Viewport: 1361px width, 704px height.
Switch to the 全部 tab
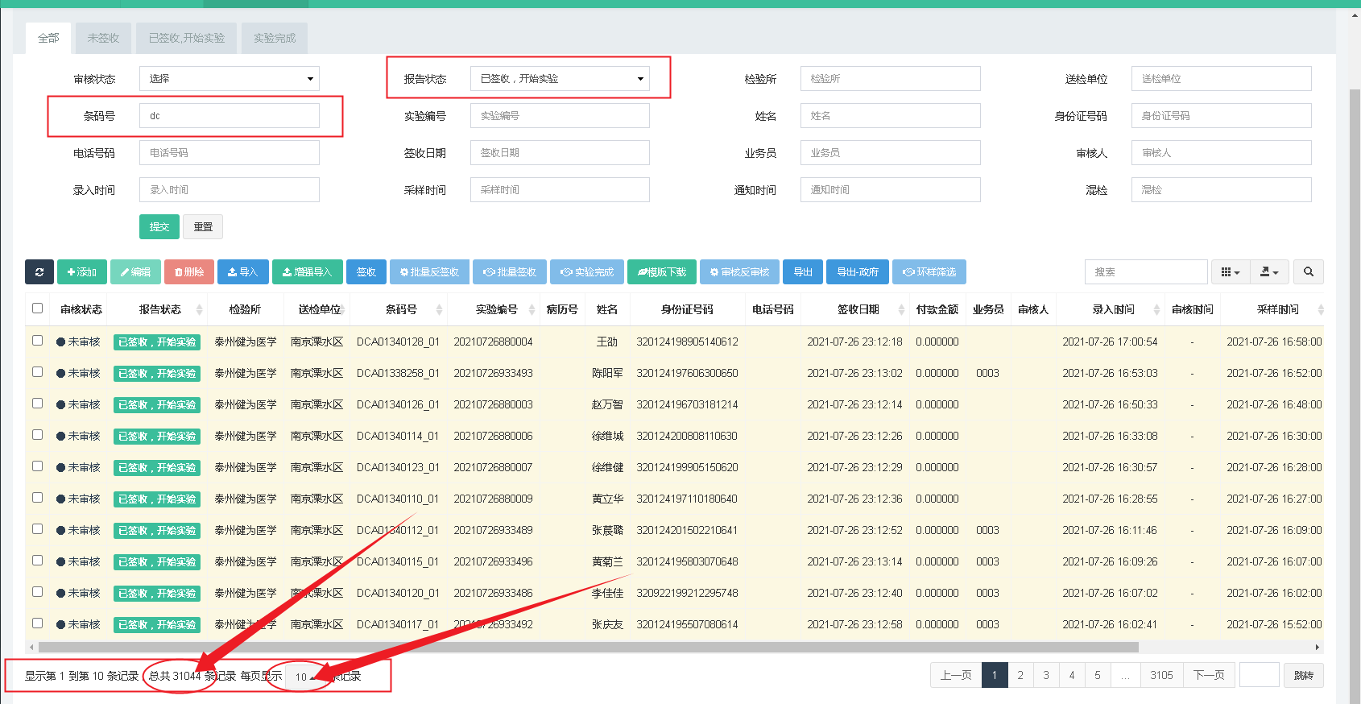click(48, 38)
